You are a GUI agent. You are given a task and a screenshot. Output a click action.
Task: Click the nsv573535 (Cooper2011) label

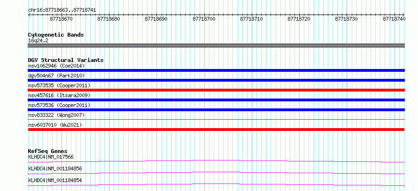[59, 85]
